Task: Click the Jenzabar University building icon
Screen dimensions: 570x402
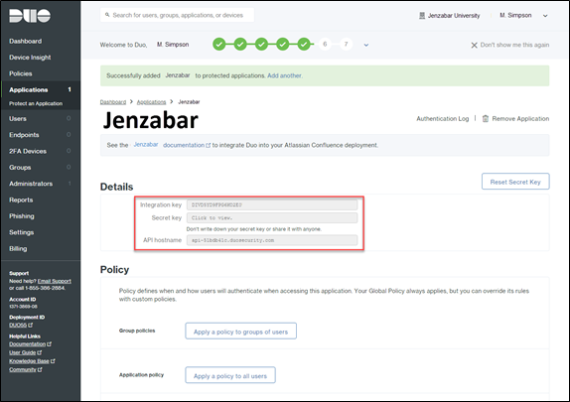Action: 422,16
